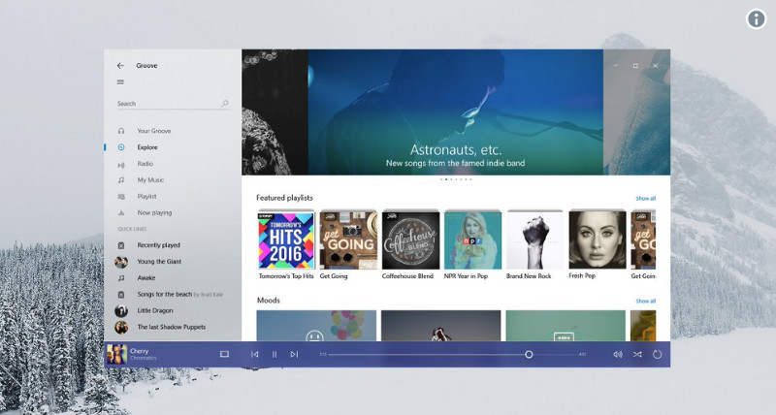Open the Brand New Rock playlist cover
The width and height of the screenshot is (776, 415).
(535, 239)
